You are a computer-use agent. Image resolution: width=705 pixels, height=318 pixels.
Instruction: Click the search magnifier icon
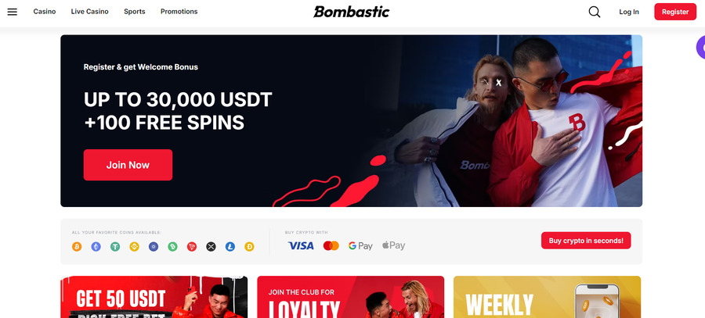click(x=595, y=12)
